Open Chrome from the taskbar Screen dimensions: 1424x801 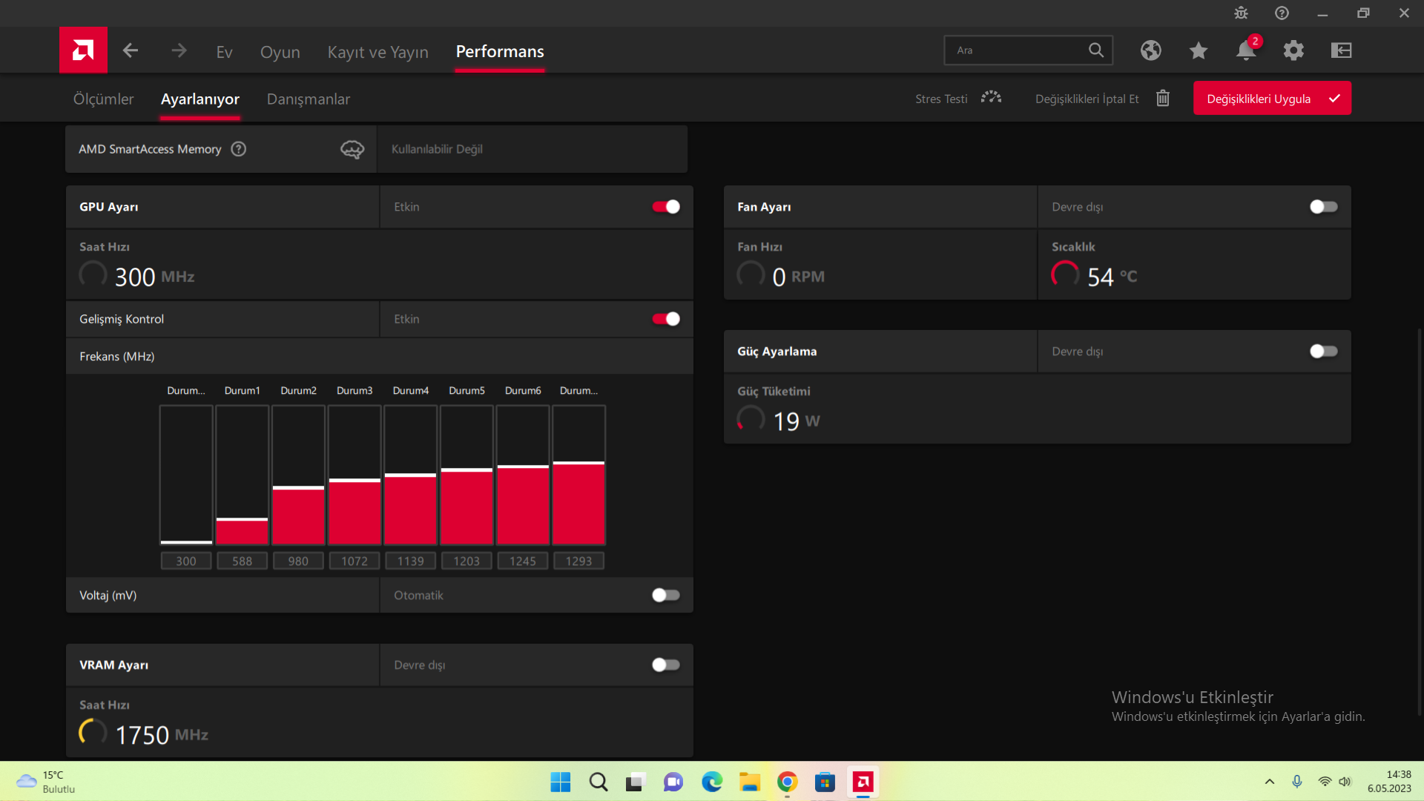click(787, 782)
